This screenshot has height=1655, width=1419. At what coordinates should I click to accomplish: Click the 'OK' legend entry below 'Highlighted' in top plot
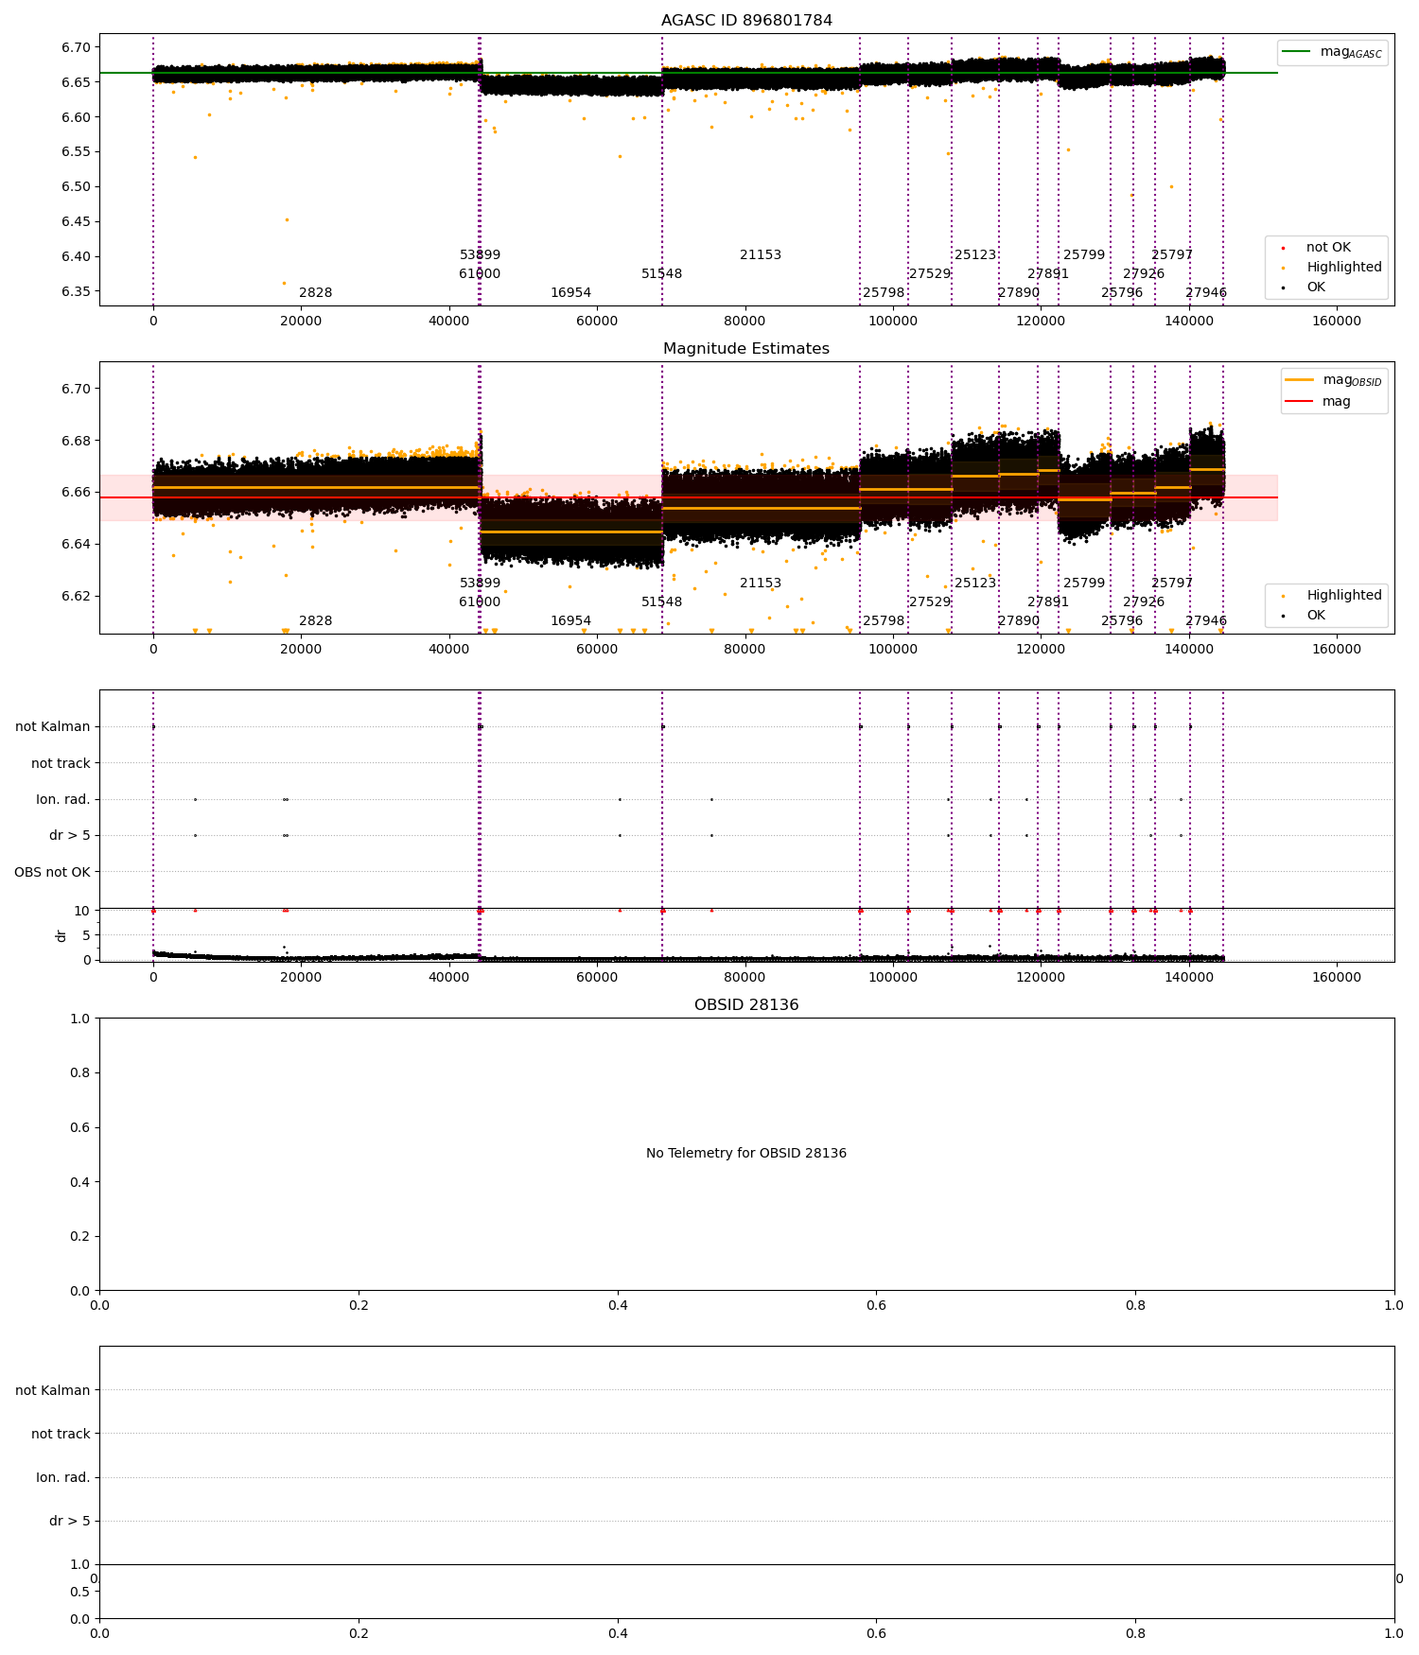1315,287
